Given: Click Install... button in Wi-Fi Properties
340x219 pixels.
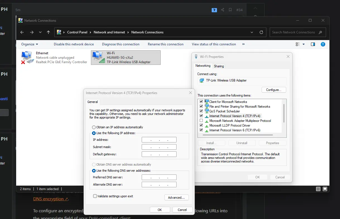Looking at the screenshot, I should pyautogui.click(x=211, y=143).
